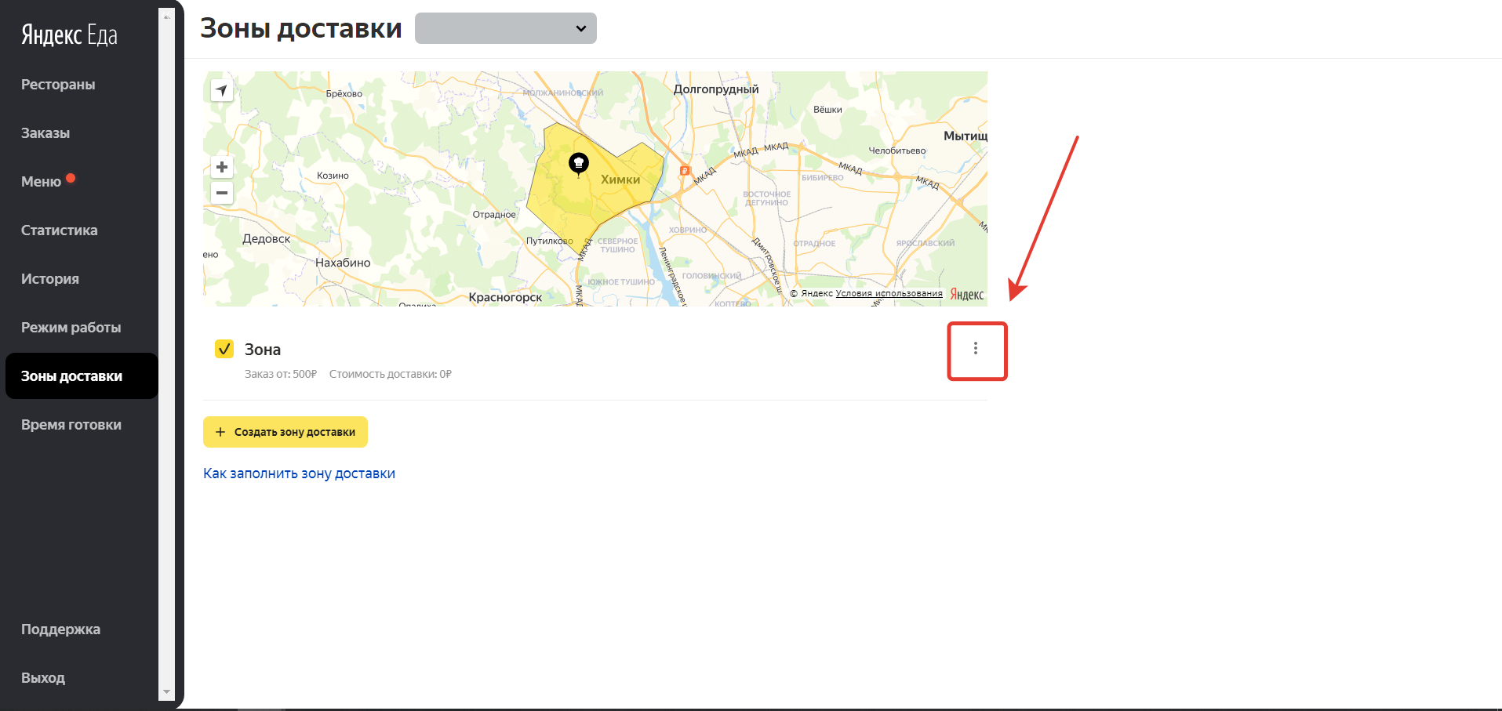Click Выход to log out

(43, 678)
